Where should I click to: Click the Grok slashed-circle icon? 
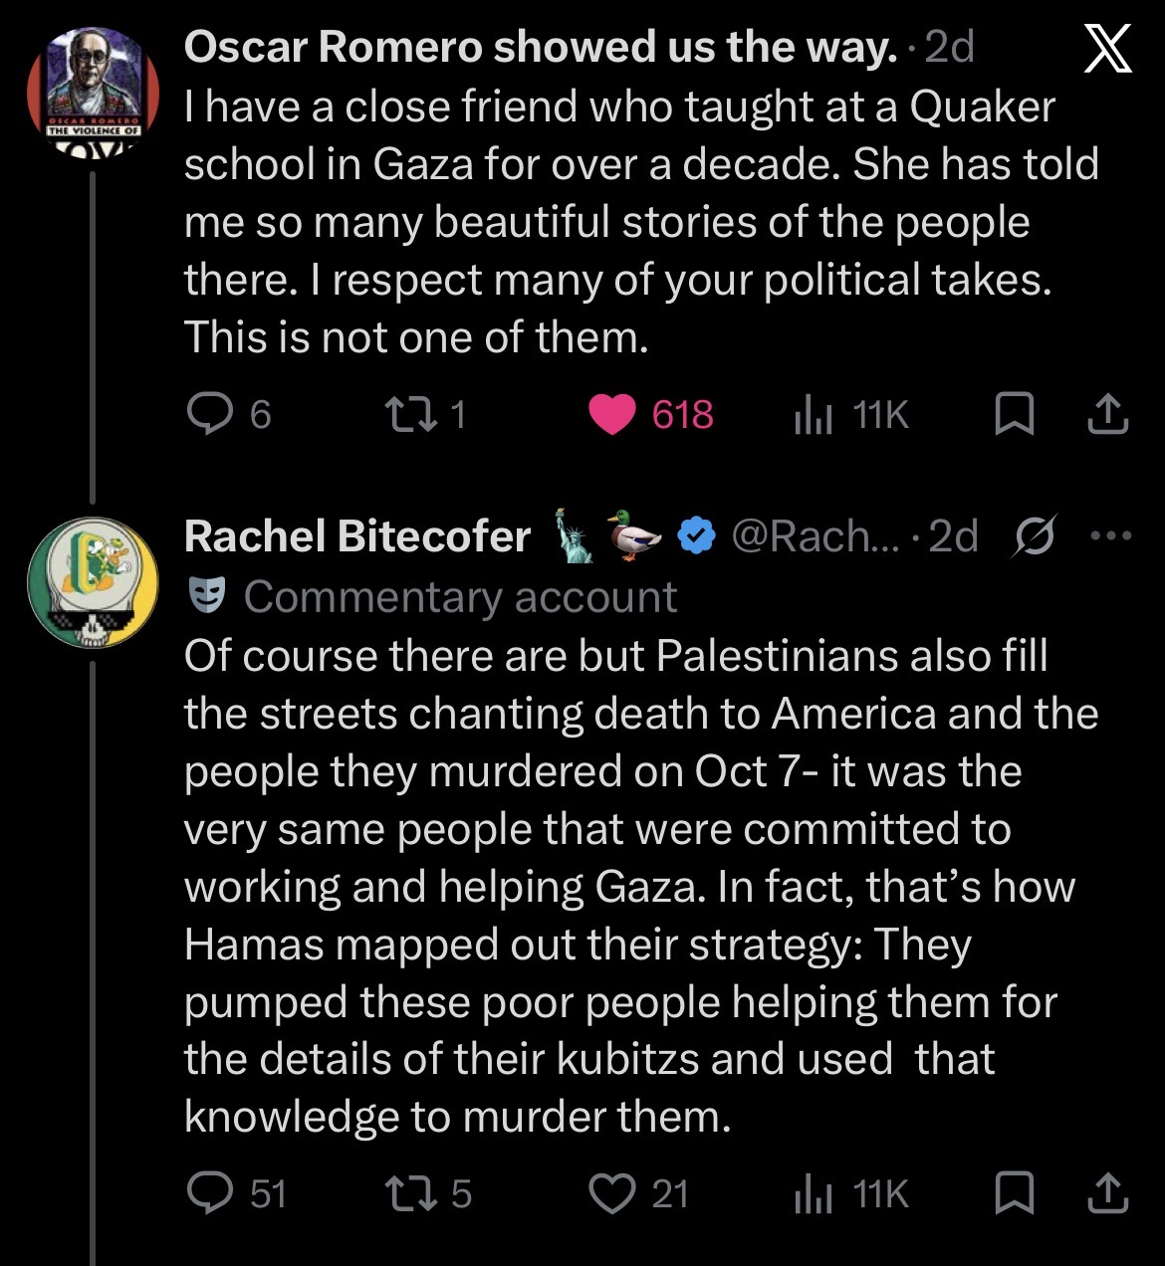pyautogui.click(x=1035, y=536)
